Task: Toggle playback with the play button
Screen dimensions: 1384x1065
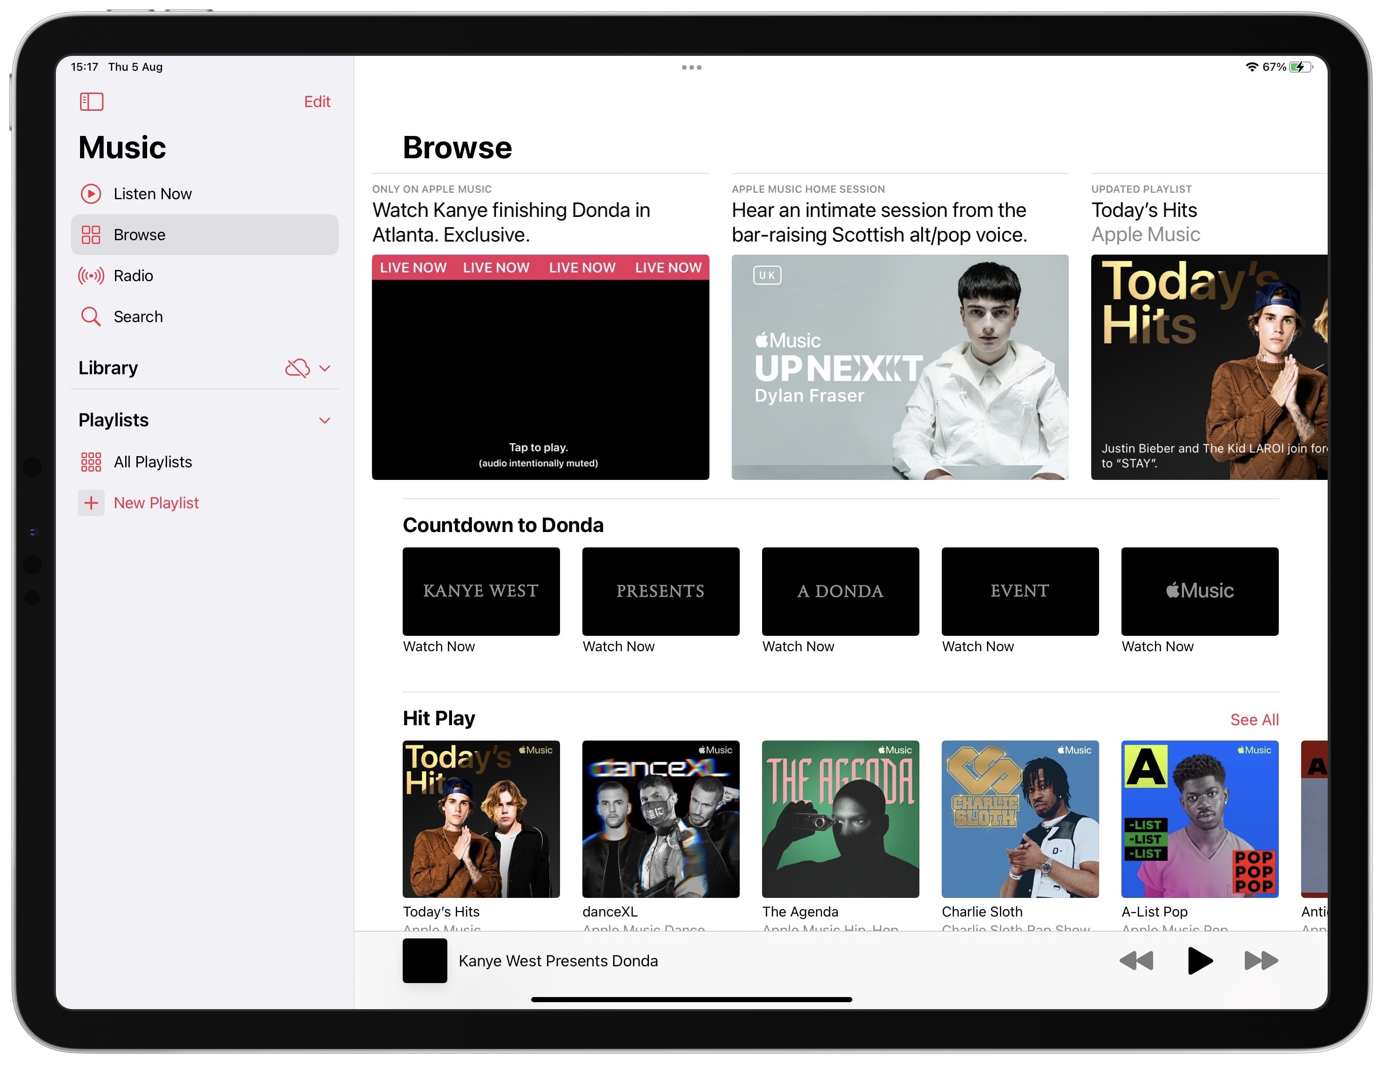Action: coord(1200,960)
